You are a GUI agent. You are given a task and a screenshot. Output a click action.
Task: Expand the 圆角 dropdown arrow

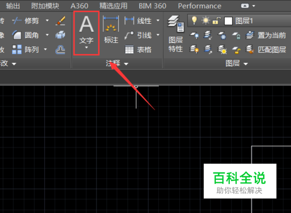tap(47, 35)
